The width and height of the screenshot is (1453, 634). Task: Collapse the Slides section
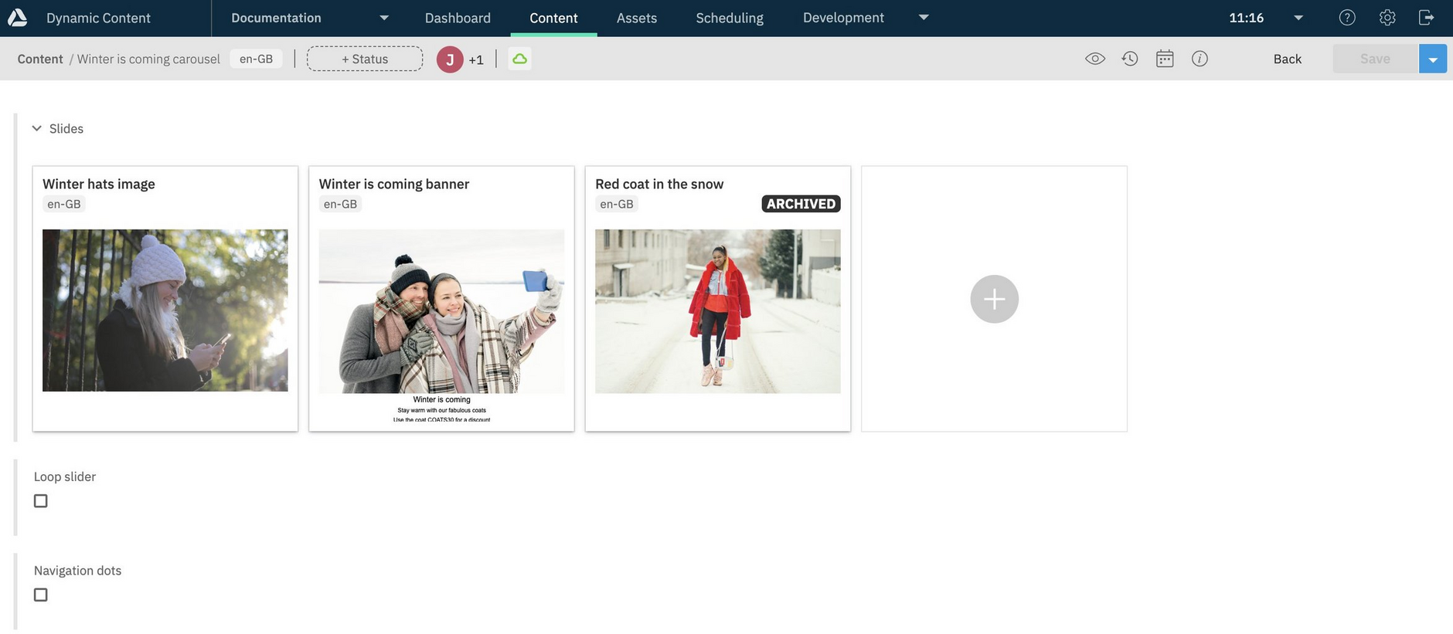[x=36, y=129]
